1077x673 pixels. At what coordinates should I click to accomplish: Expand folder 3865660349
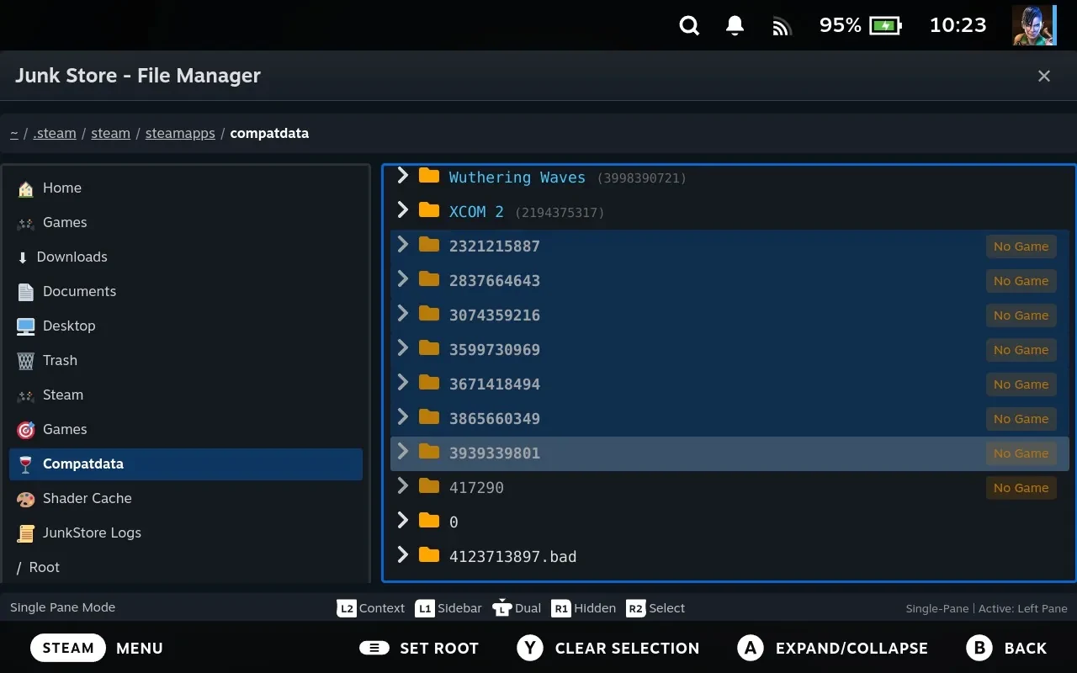[403, 416]
